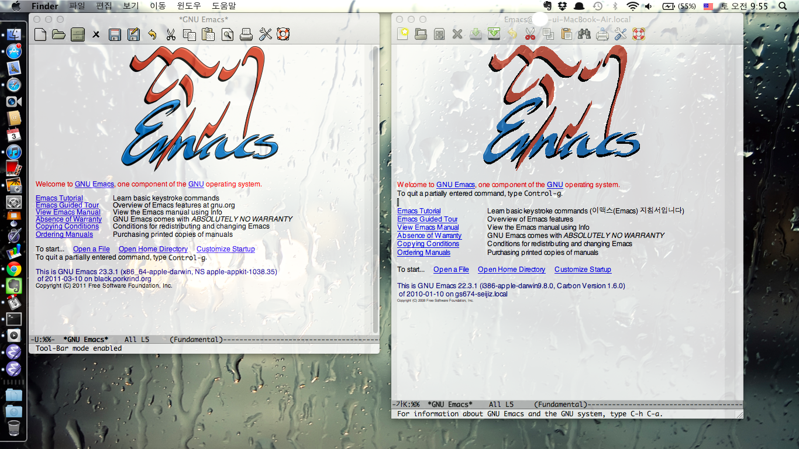Click the Help lifebuoy icon in right Emacs
Viewport: 799px width, 449px height.
pyautogui.click(x=639, y=34)
